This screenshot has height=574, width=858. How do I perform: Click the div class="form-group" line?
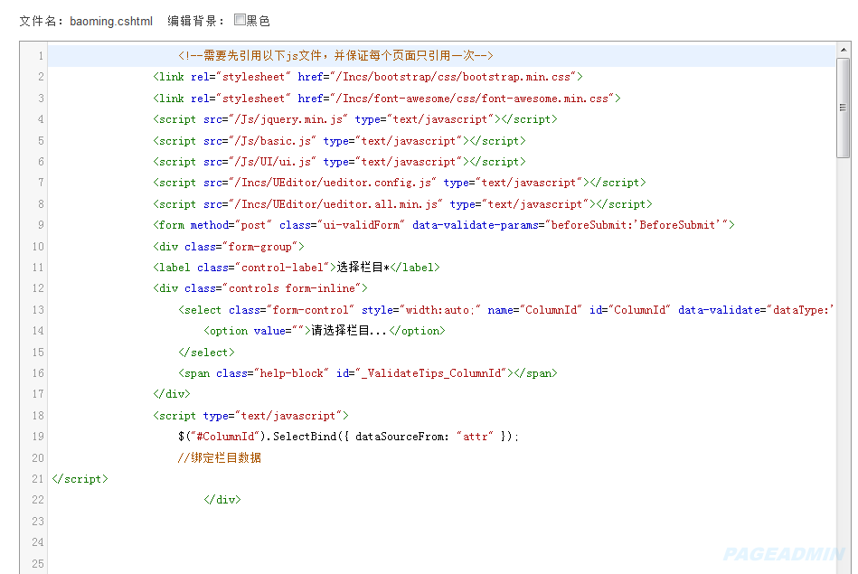pos(229,247)
